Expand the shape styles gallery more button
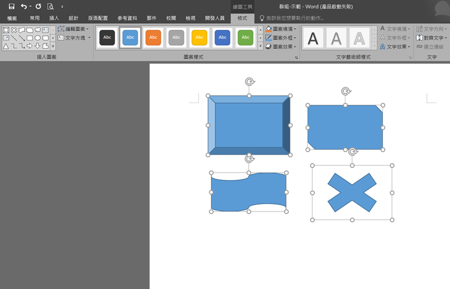Image resolution: width=450 pixels, height=289 pixels. coord(260,46)
